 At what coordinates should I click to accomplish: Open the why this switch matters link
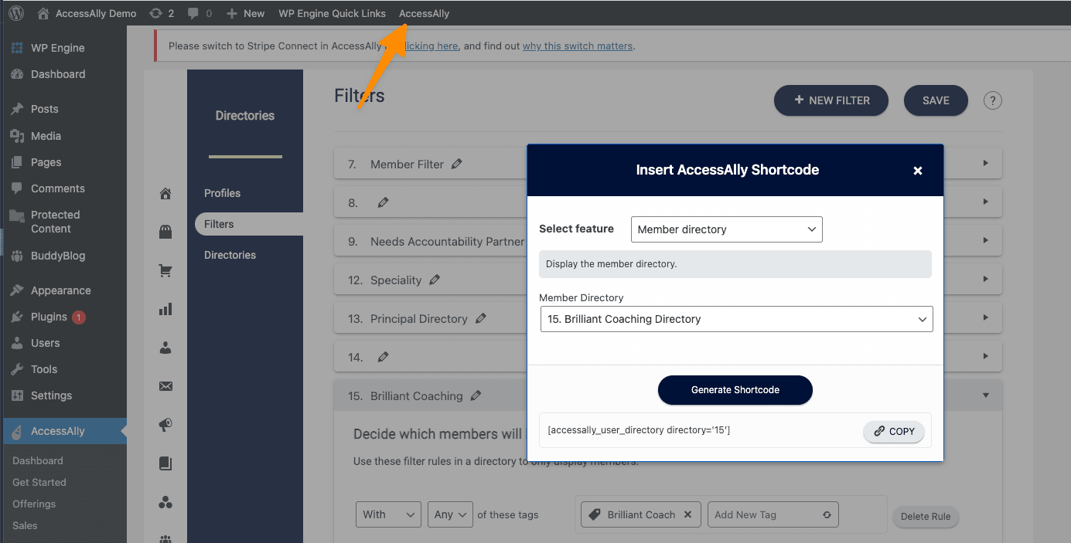coord(577,46)
